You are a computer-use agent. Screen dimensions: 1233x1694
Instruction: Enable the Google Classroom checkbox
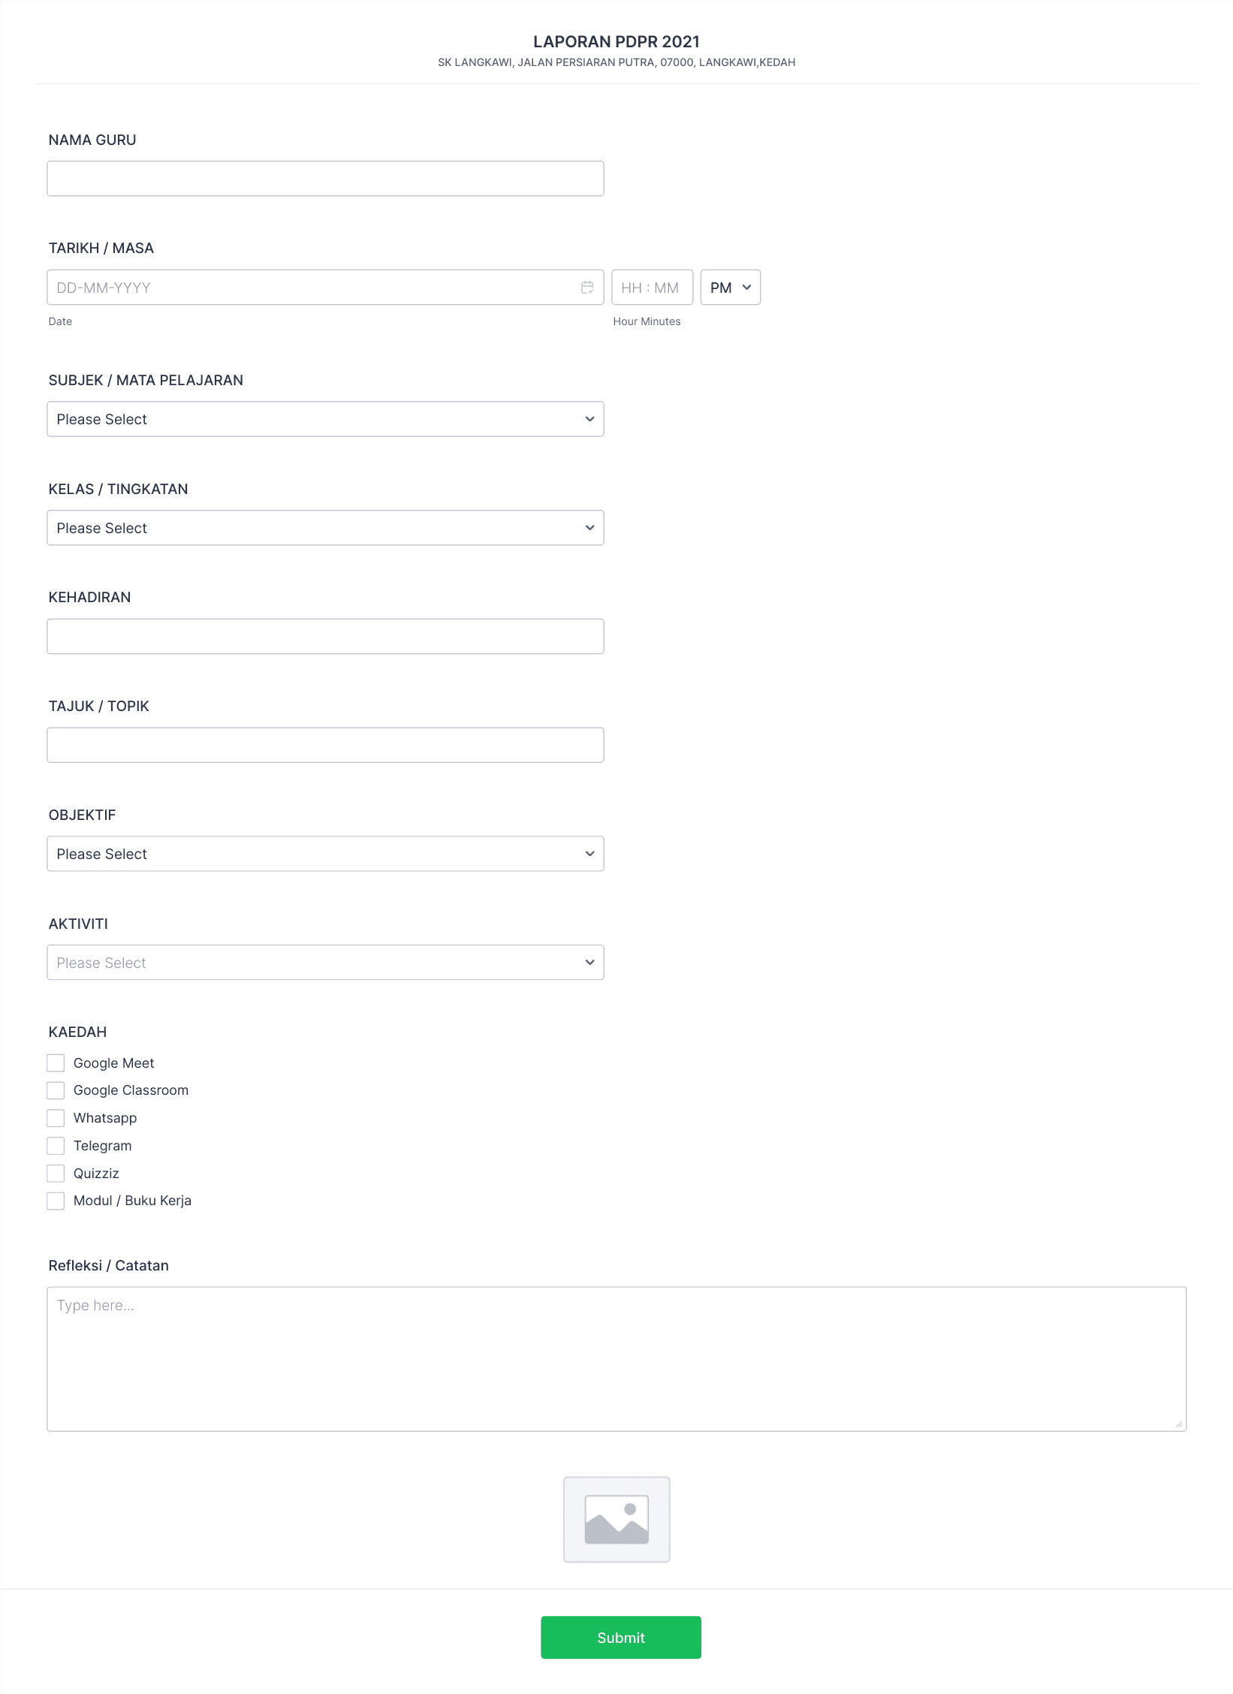(x=56, y=1090)
